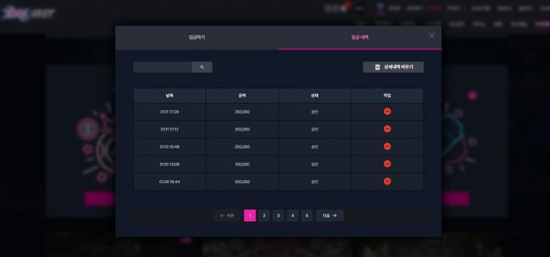Jump to page 5 of history
The width and height of the screenshot is (550, 257).
tap(306, 215)
